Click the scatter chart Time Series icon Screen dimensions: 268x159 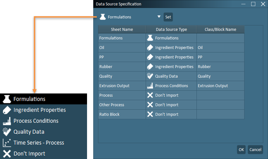7,143
